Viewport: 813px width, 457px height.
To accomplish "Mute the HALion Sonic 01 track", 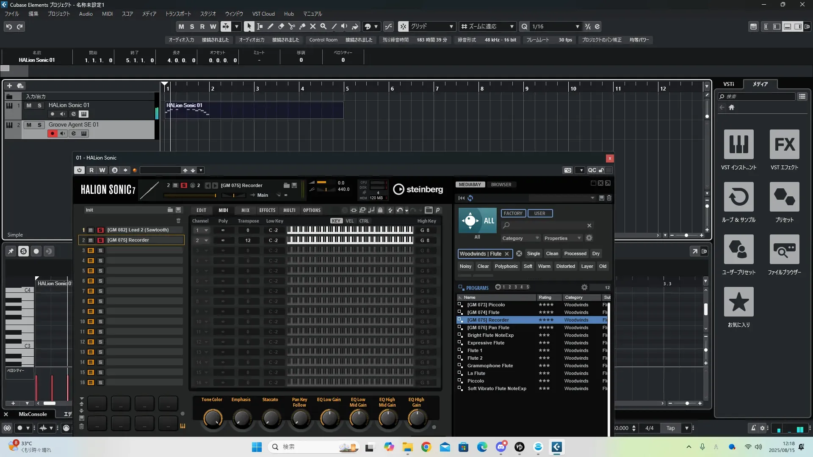I will coord(29,105).
